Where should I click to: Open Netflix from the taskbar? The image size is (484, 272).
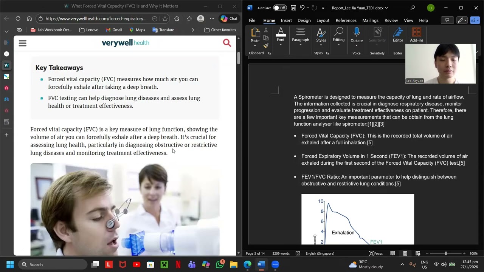click(178, 264)
